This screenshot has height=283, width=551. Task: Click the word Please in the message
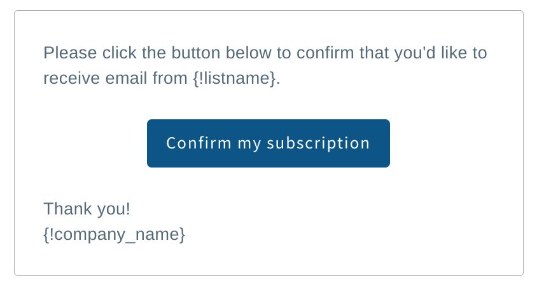(70, 53)
